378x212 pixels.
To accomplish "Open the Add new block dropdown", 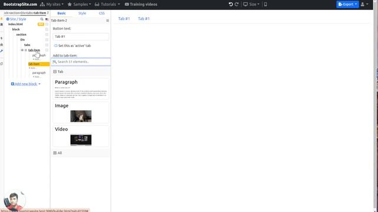I will (x=26, y=84).
